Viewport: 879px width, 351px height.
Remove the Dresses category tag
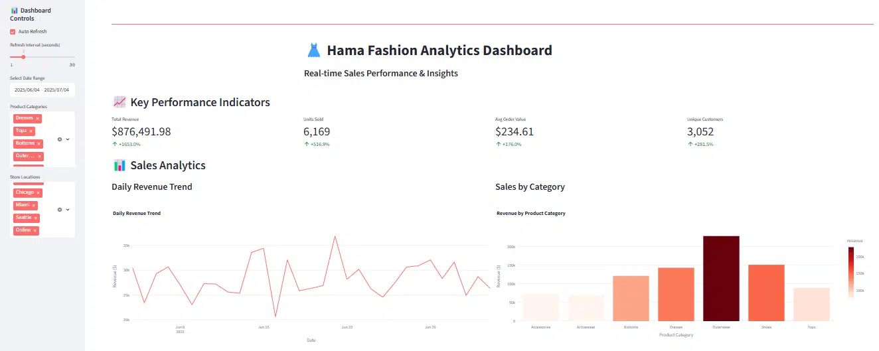click(38, 118)
